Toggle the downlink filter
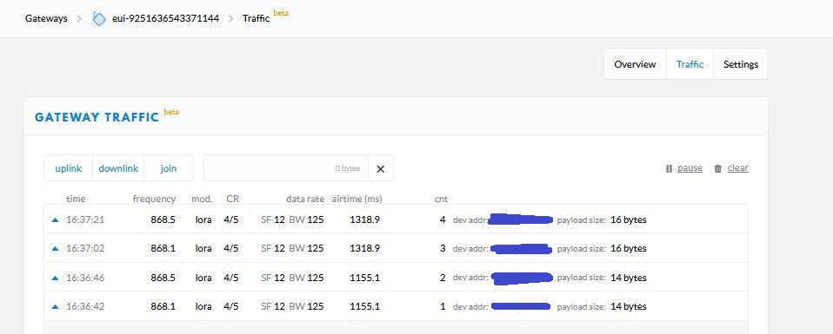 [118, 168]
